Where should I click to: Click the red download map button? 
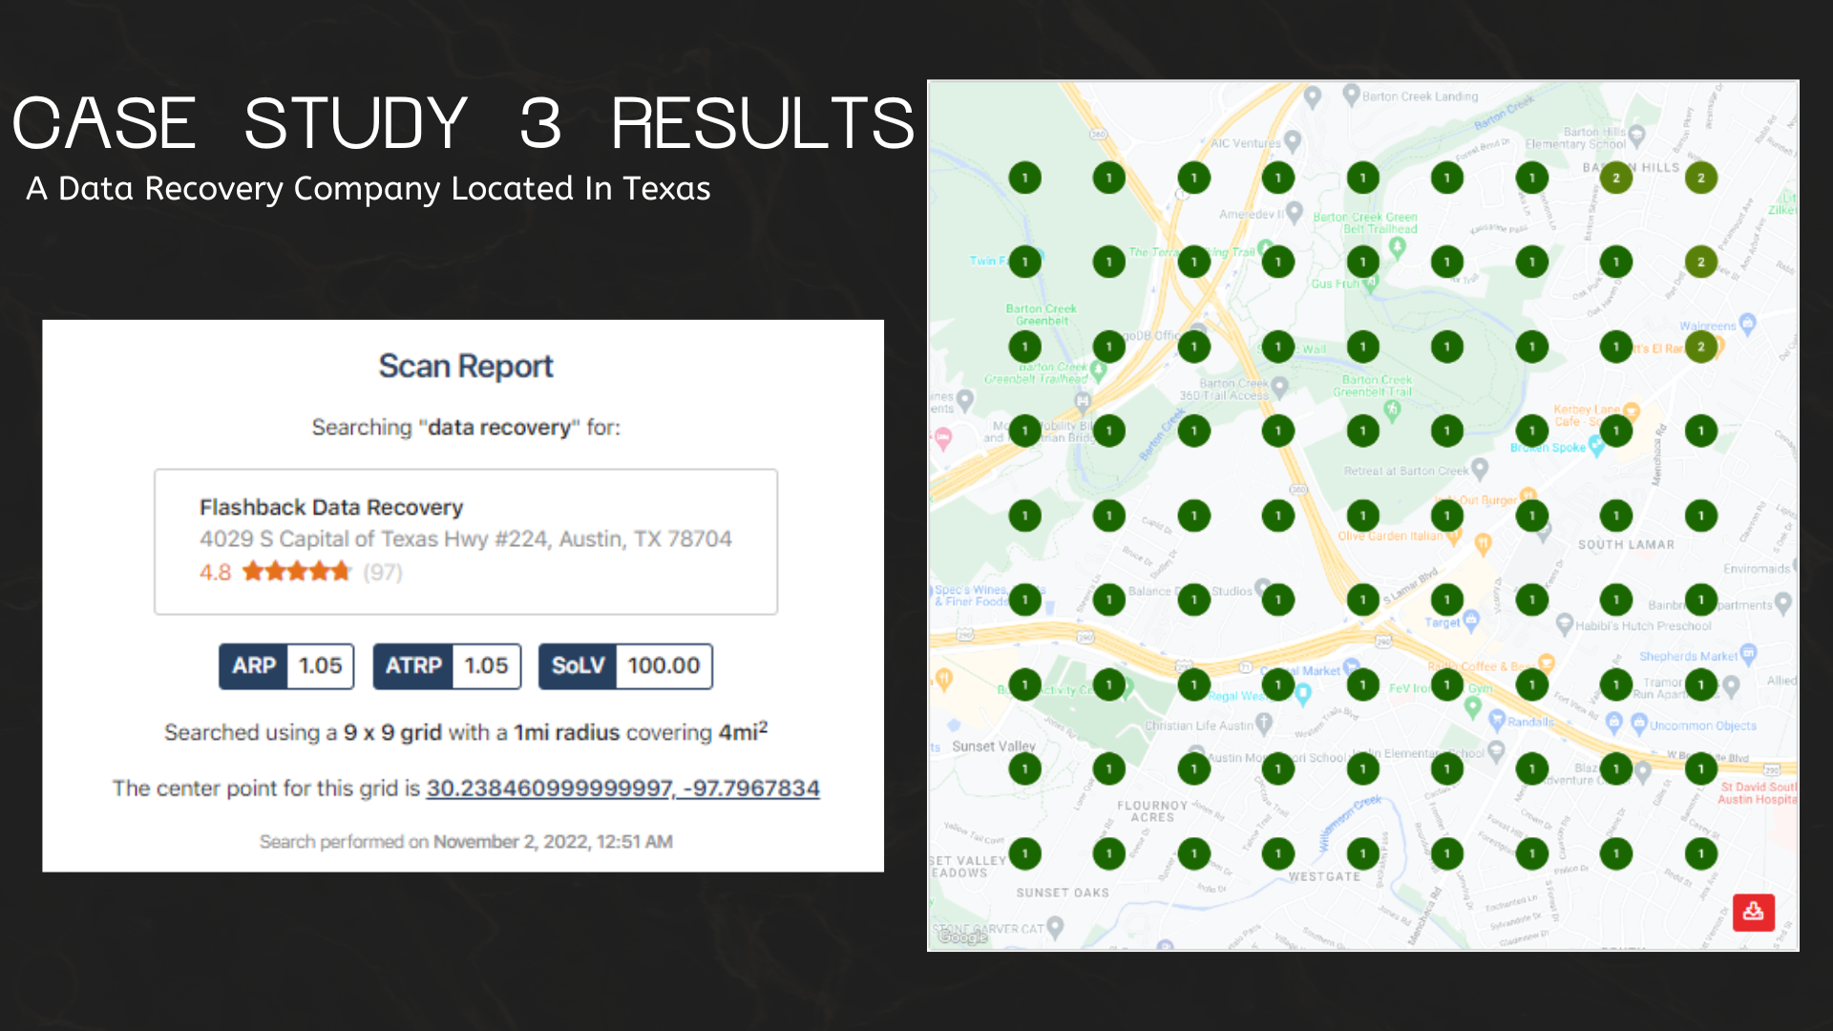pyautogui.click(x=1753, y=912)
